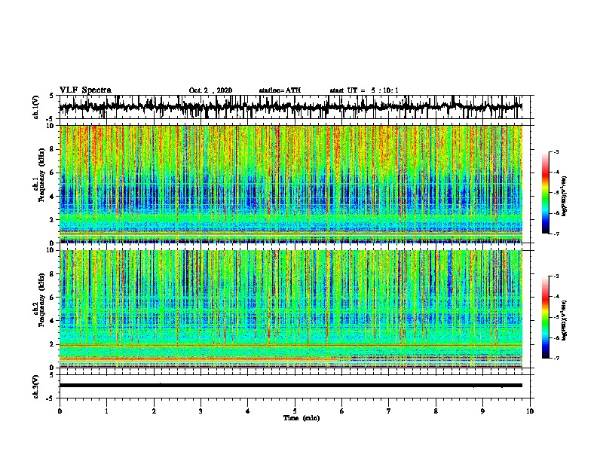Click the "VLF Spectra" plot title
Screen dimensions: 597x461
point(85,90)
